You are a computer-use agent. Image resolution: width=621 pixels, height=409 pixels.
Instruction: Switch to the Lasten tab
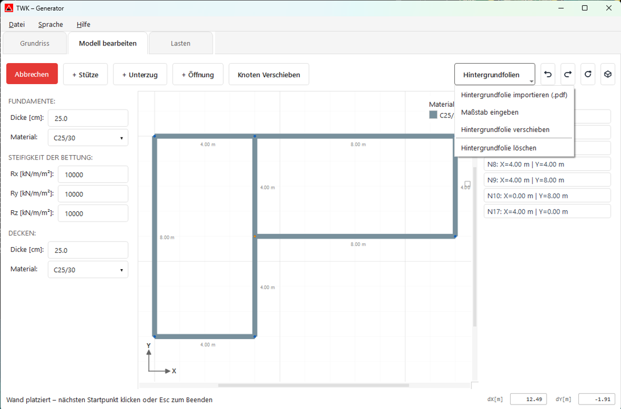click(x=180, y=43)
